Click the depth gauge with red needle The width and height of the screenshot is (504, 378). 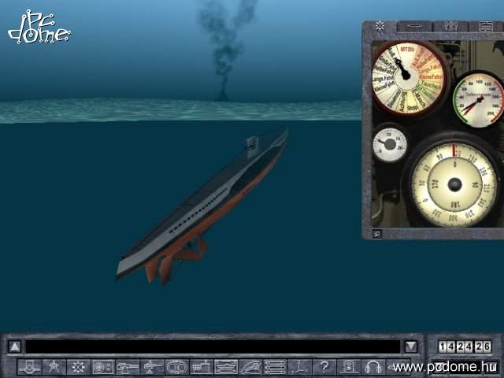pos(479,102)
